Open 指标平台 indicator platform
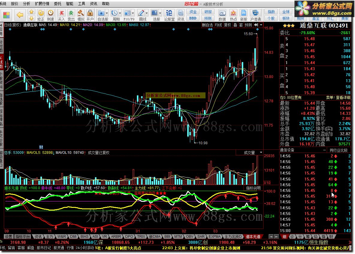The width and height of the screenshot is (355, 254). (x=23, y=237)
